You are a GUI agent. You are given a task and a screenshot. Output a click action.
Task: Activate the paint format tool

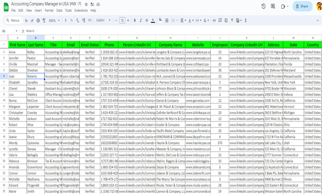(x=44, y=20)
